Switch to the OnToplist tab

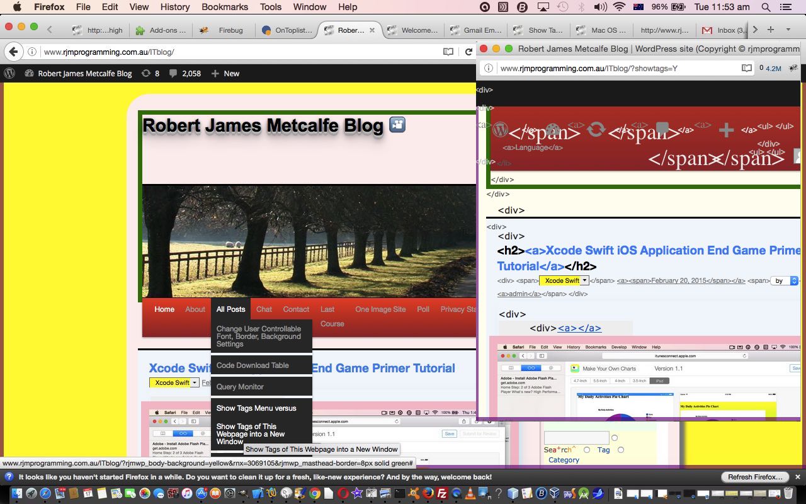pyautogui.click(x=287, y=30)
